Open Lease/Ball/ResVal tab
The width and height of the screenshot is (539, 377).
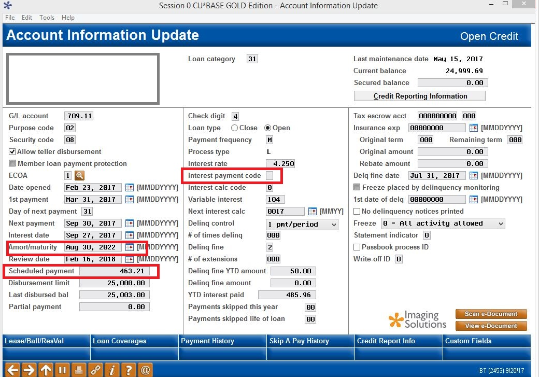[x=46, y=341]
